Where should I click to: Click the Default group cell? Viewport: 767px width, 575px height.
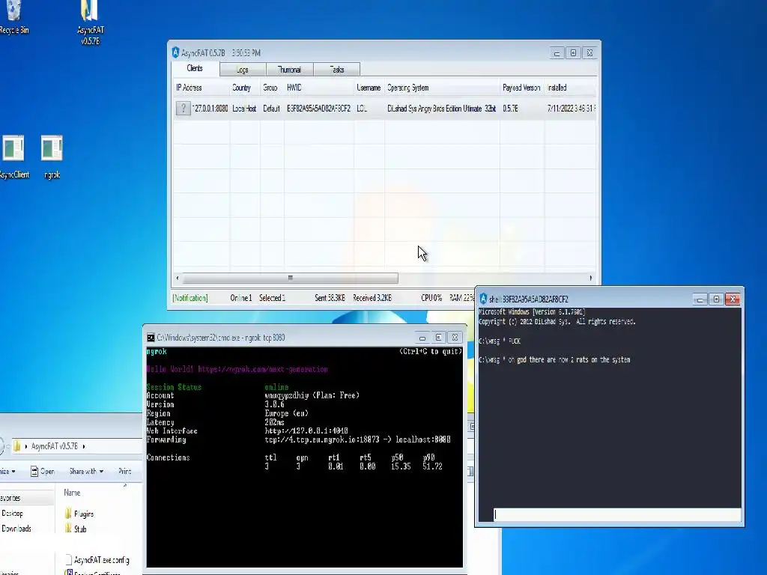pyautogui.click(x=271, y=109)
